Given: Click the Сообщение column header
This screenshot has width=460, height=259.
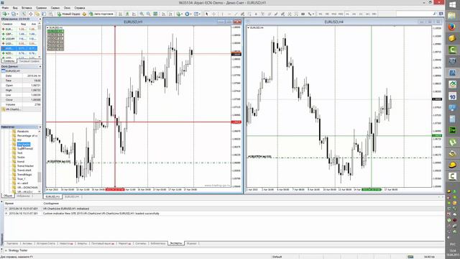Looking at the screenshot, I should [51, 203].
